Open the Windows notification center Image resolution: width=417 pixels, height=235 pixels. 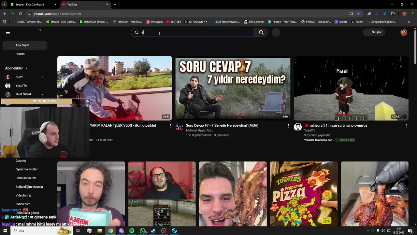click(x=410, y=231)
